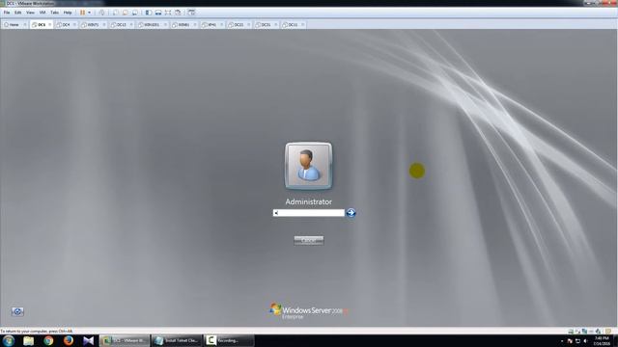
Task: Select the VMware Workstation taskbar button
Action: pyautogui.click(x=125, y=340)
